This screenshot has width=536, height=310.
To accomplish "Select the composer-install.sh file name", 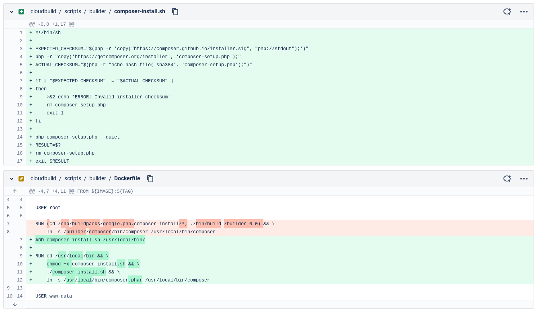I will (x=140, y=12).
